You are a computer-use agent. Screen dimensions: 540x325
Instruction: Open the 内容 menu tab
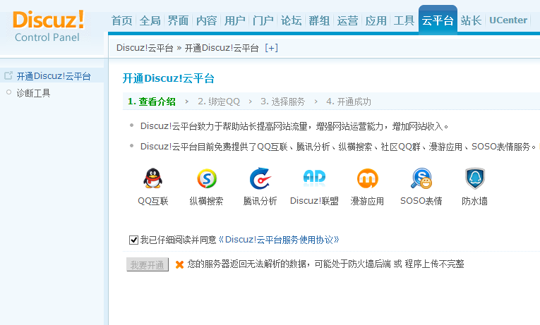click(207, 20)
